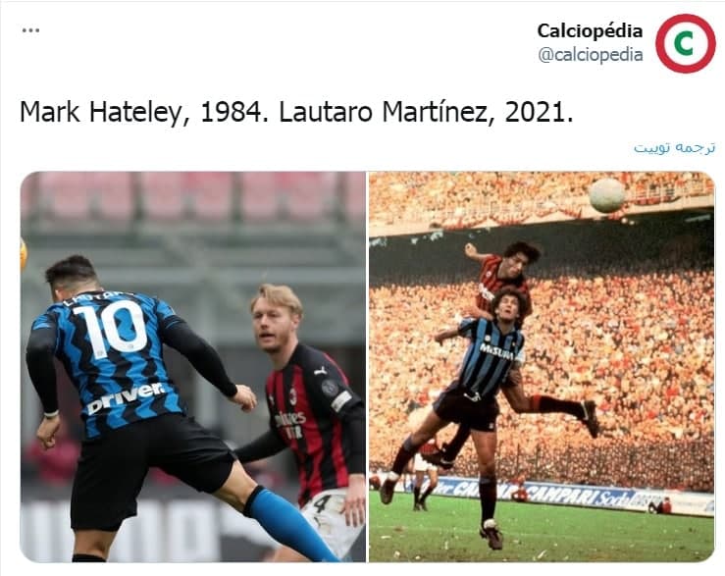The width and height of the screenshot is (725, 576).
Task: Click the captain armband on Milan player
Action: (x=341, y=400)
